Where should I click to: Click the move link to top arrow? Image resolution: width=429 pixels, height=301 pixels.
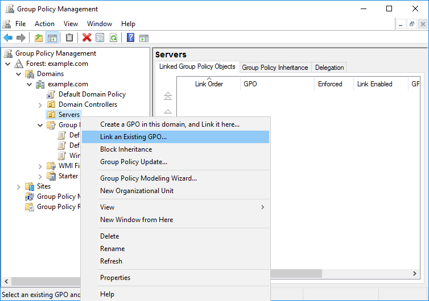coord(168,96)
